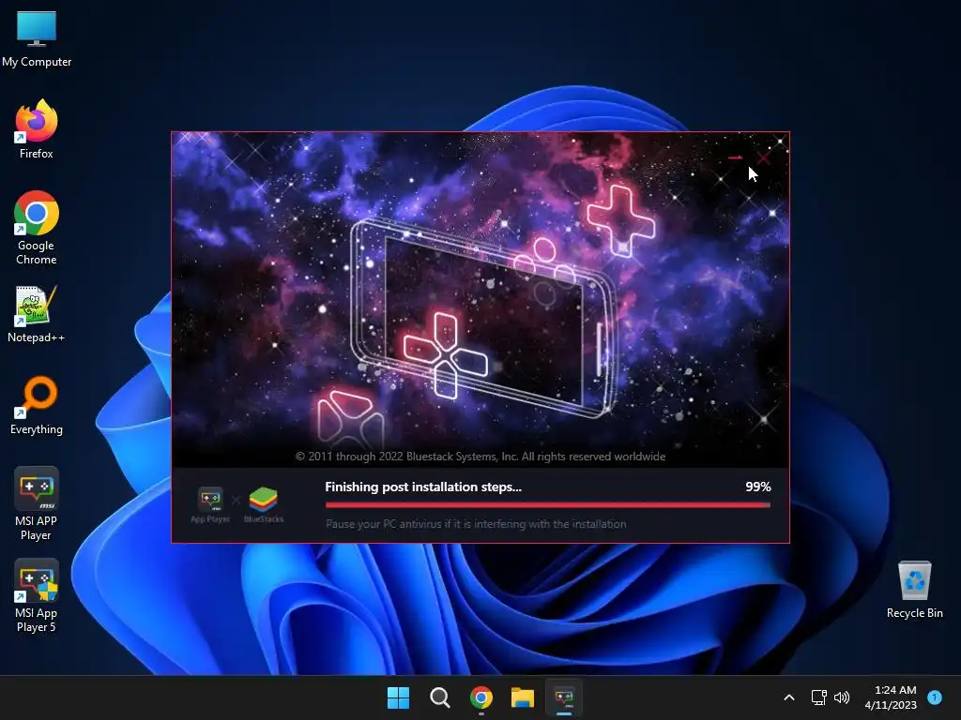Open Notepad++ desktop shortcut
This screenshot has width=961, height=720.
(x=37, y=314)
